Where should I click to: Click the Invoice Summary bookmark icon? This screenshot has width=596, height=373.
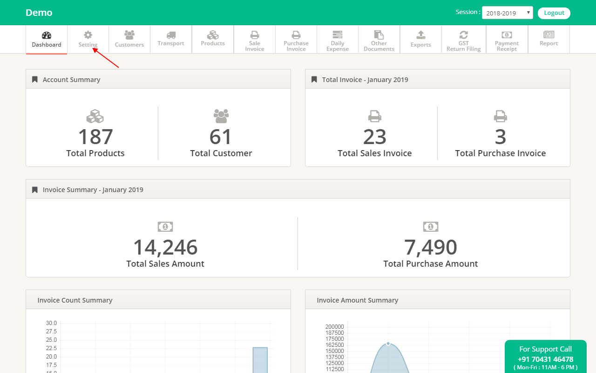[x=34, y=190]
